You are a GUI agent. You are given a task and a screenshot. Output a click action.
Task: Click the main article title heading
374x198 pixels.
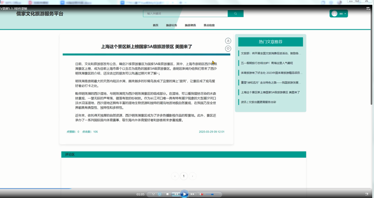147,47
